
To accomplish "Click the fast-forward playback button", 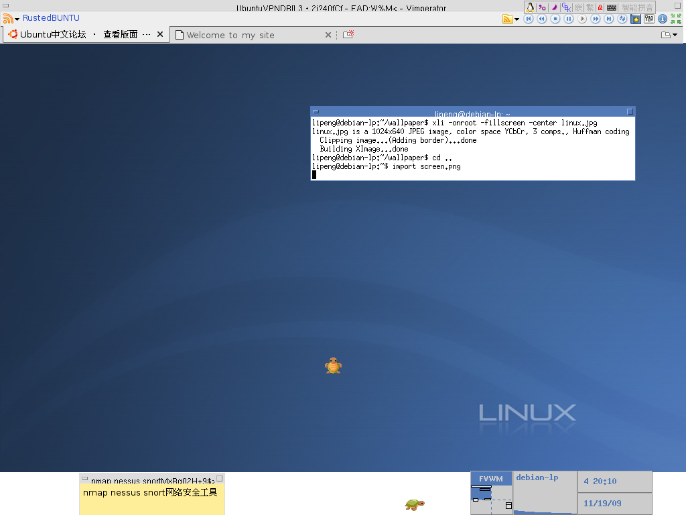I will click(596, 19).
